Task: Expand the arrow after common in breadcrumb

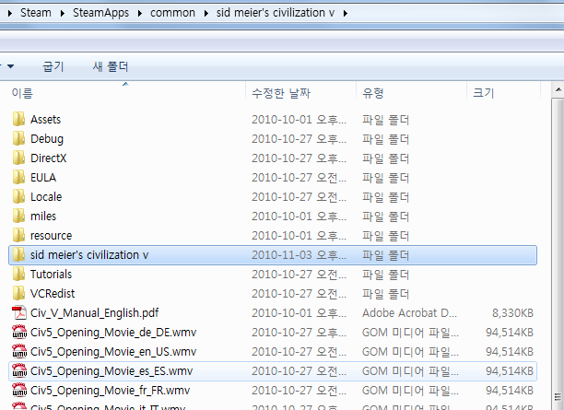Action: point(206,13)
